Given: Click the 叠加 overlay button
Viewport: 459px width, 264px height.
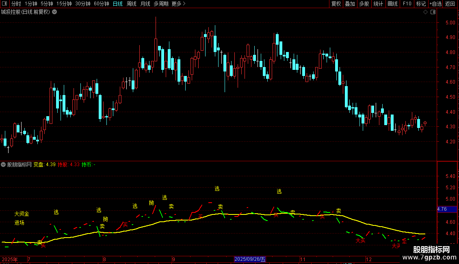Looking at the screenshot, I should [x=350, y=4].
